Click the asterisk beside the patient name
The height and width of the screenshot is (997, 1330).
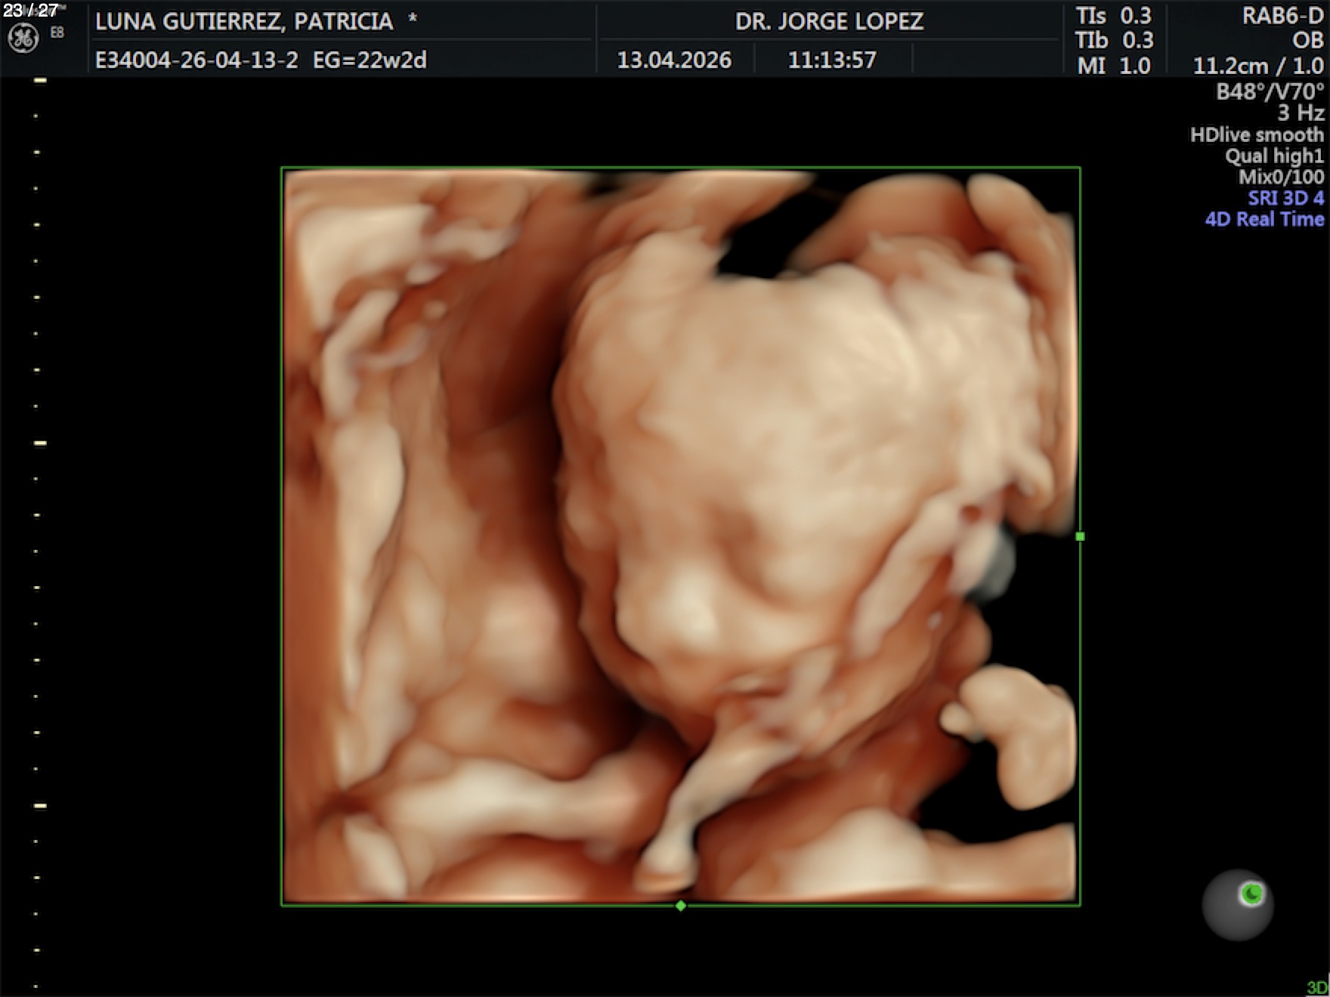413,20
